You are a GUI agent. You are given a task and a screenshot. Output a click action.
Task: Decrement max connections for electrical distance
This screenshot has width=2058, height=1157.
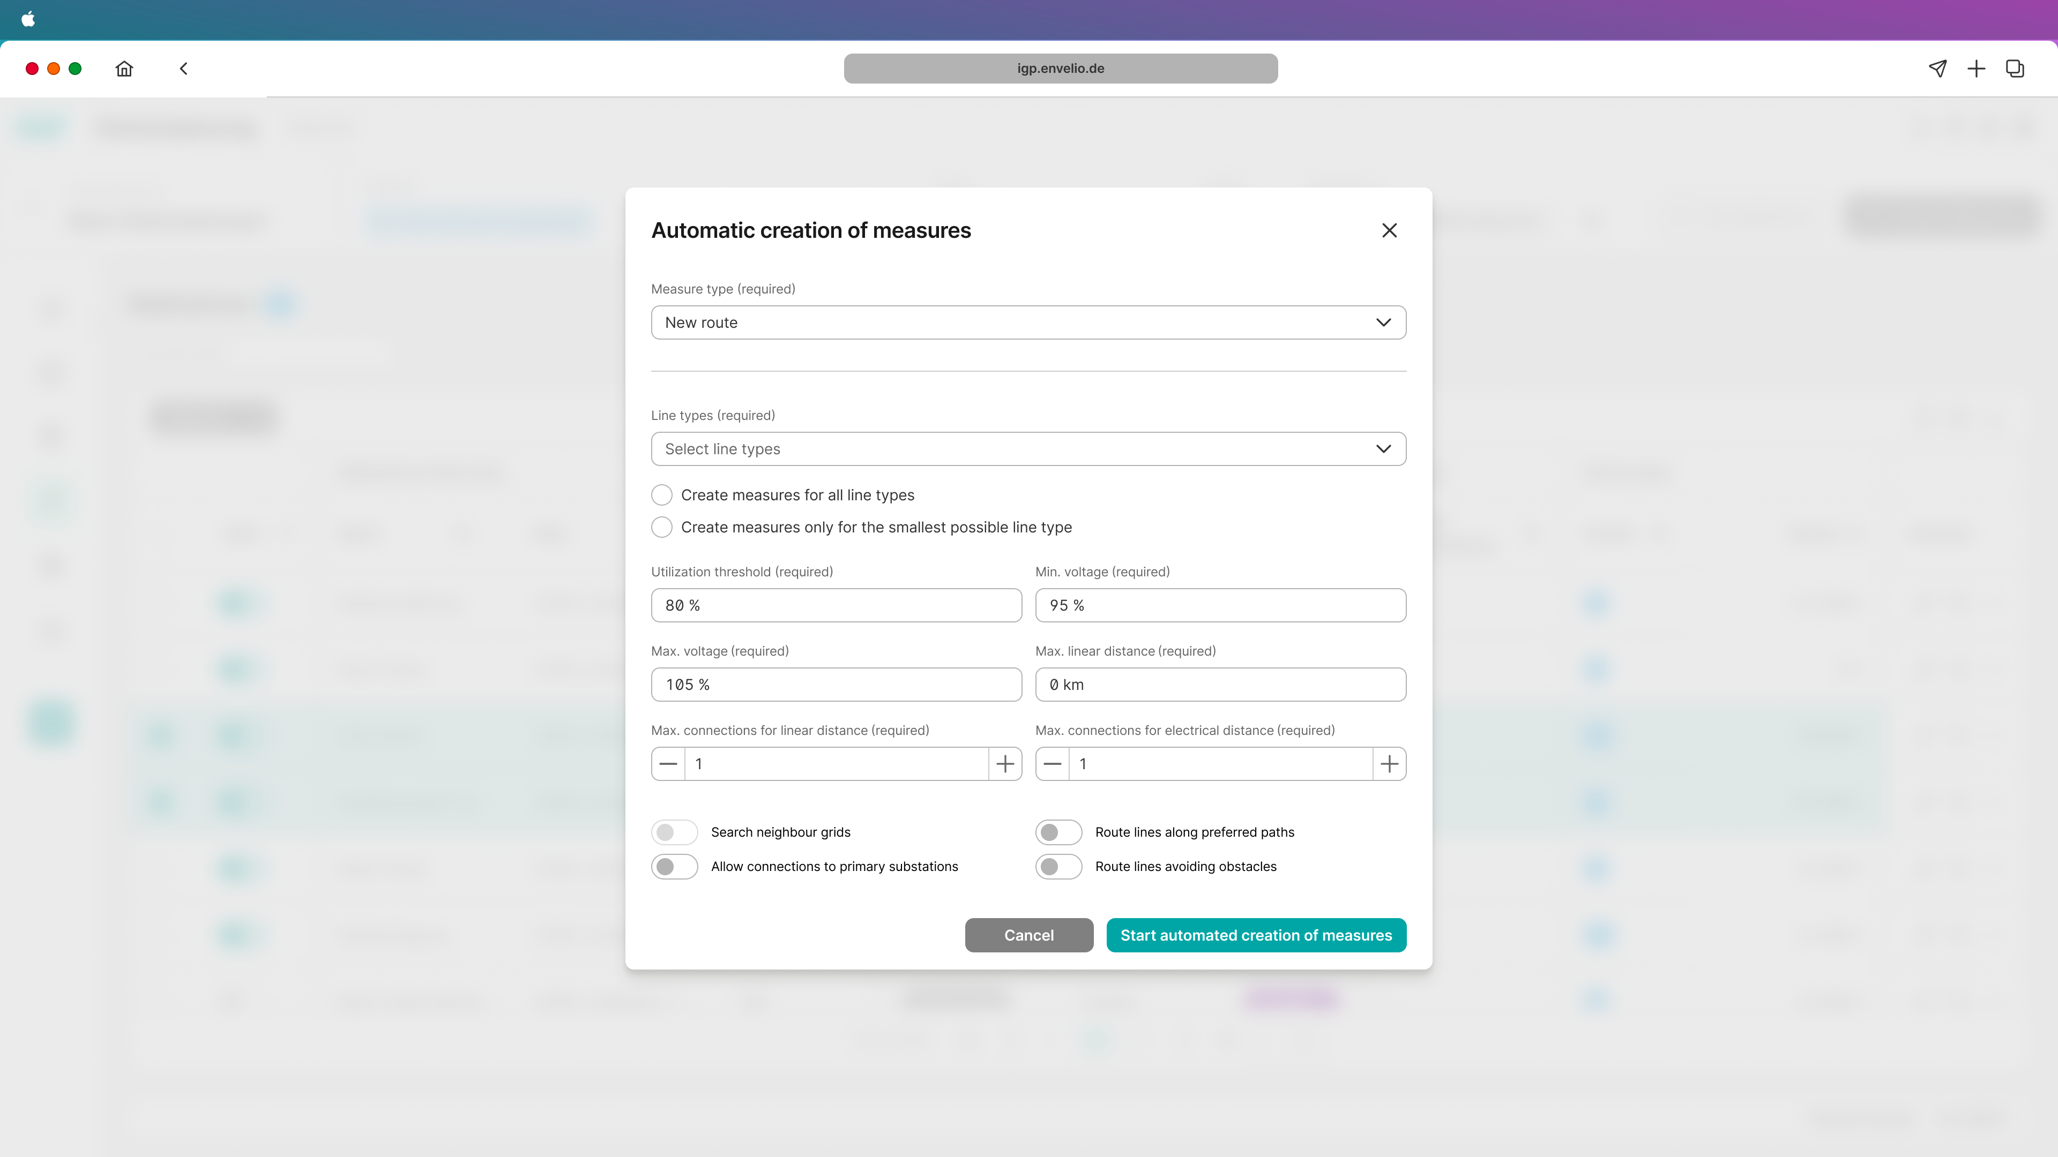(x=1052, y=763)
